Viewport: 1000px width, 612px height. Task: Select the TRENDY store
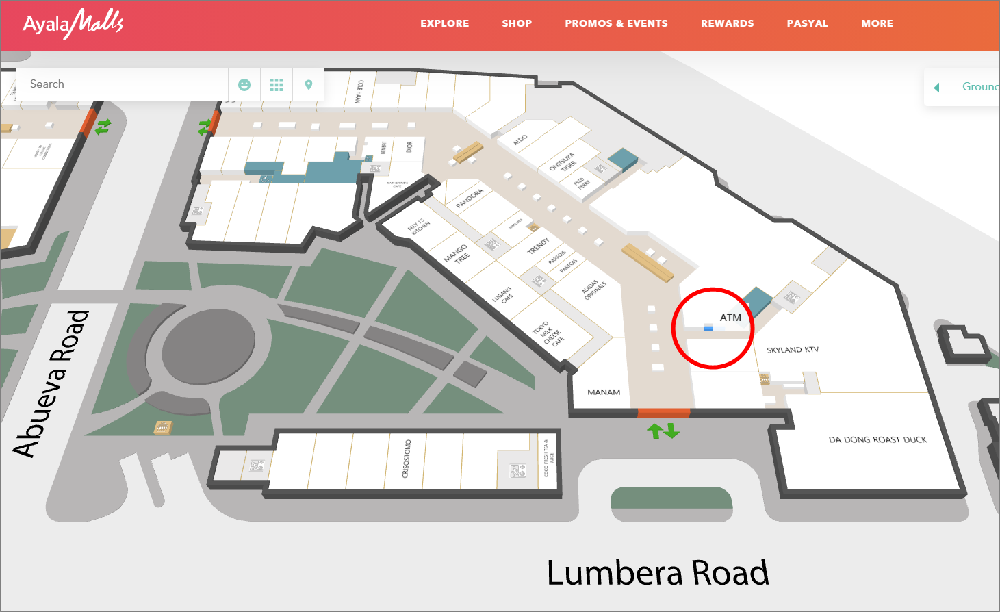coord(538,246)
